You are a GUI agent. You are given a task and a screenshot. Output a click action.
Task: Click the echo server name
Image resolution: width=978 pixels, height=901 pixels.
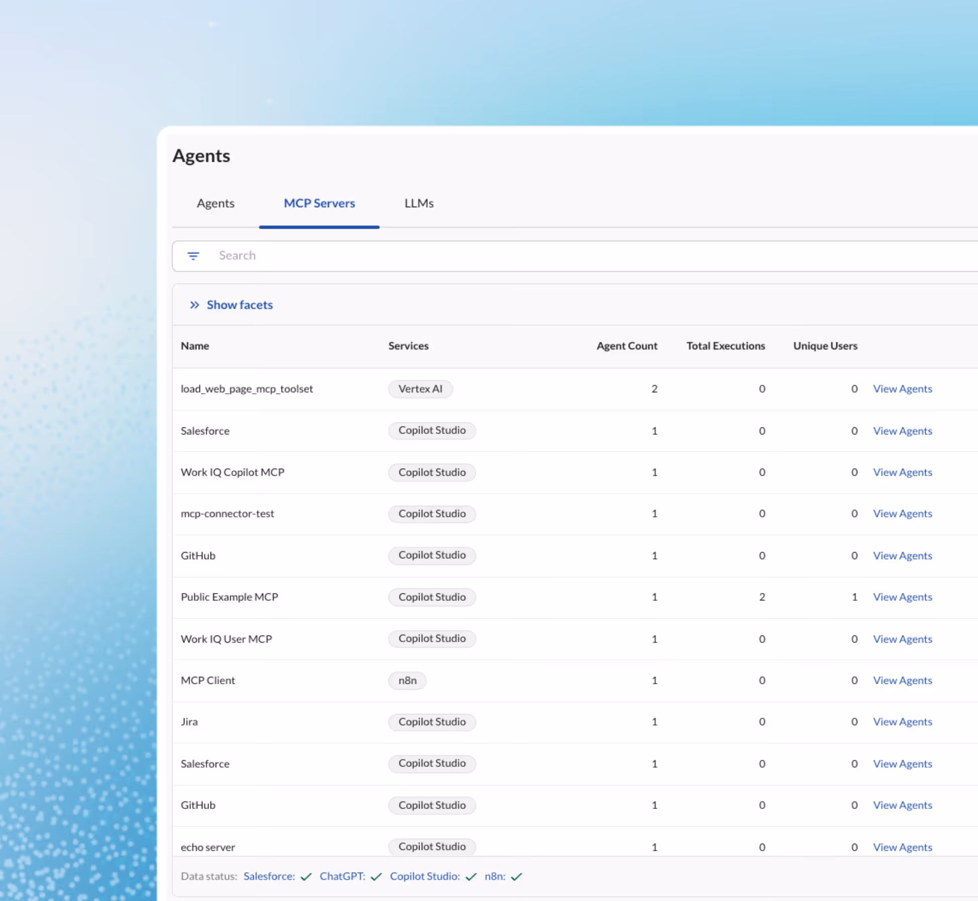pos(208,847)
